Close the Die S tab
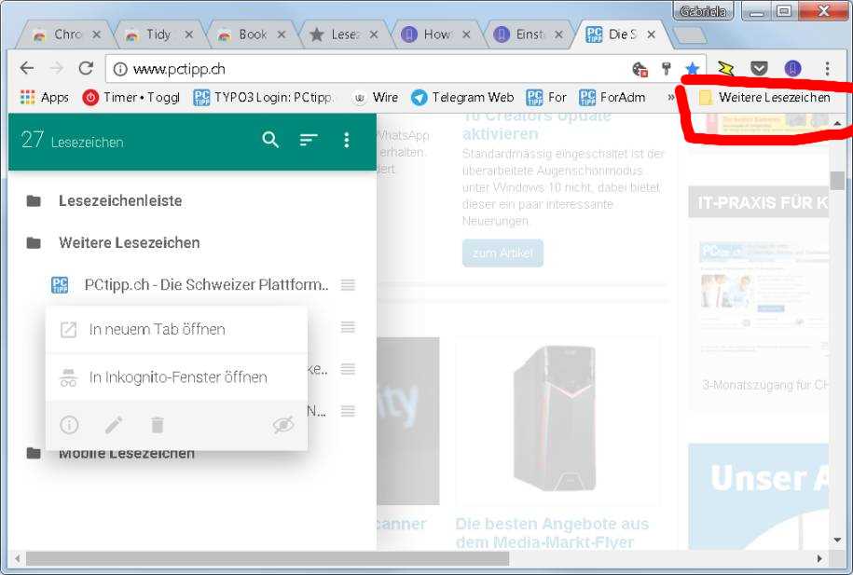The height and width of the screenshot is (575, 853). coord(652,34)
